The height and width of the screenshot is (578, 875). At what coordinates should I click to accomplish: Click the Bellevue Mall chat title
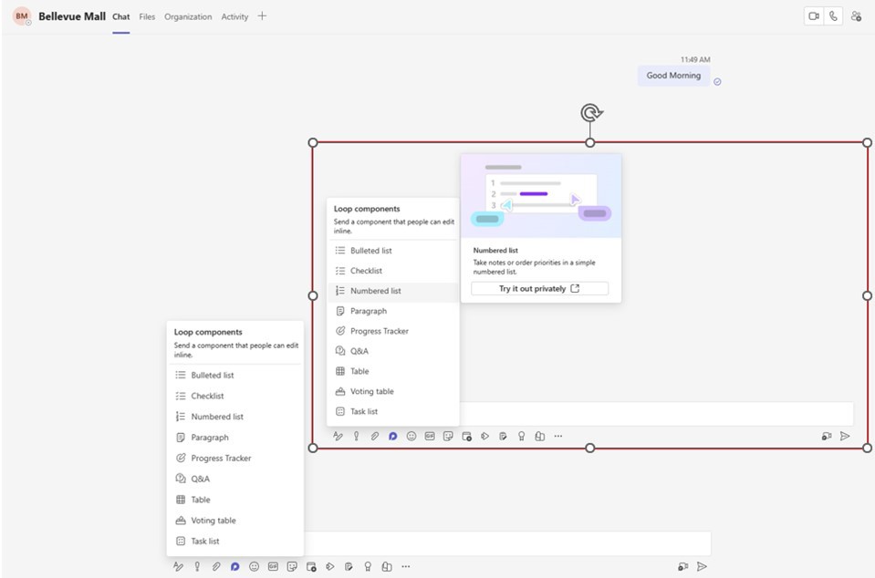(72, 16)
